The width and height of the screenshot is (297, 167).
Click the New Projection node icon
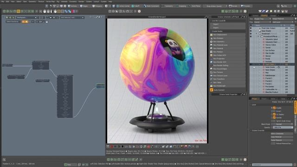coord(212,58)
